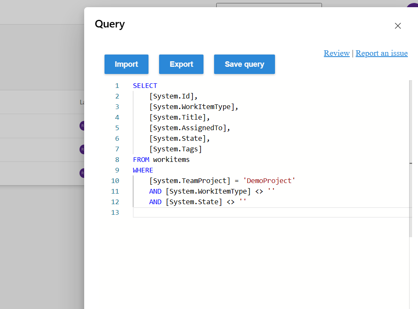Viewport: 418px width, 309px height.
Task: Click the Import button
Action: (126, 64)
